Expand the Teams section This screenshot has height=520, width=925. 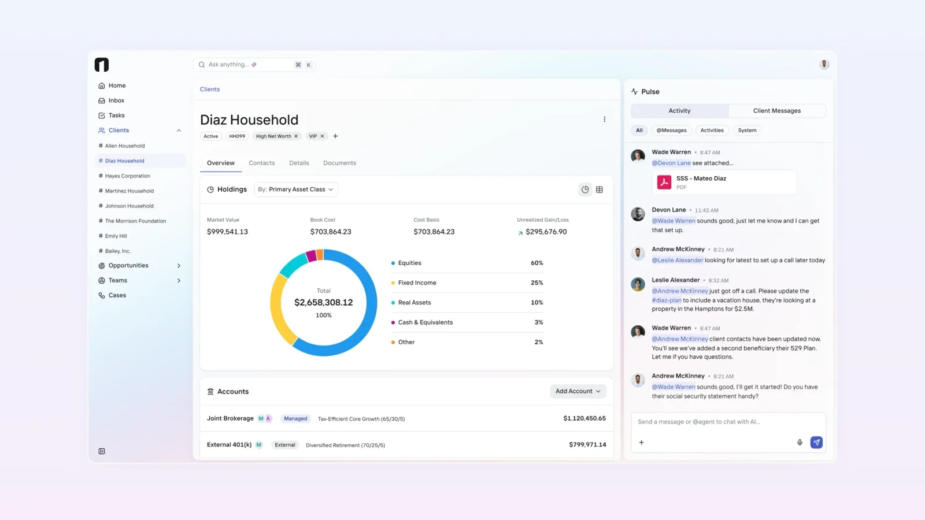click(179, 281)
